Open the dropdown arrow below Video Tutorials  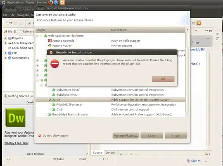[88, 153]
